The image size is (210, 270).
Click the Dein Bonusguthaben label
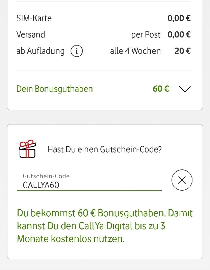tap(55, 89)
